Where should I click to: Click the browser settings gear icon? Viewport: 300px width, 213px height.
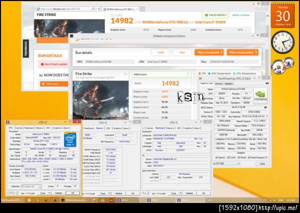[x=266, y=9]
